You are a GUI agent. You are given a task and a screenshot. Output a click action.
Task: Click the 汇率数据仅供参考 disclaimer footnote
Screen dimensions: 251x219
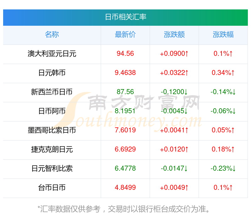[124, 209]
